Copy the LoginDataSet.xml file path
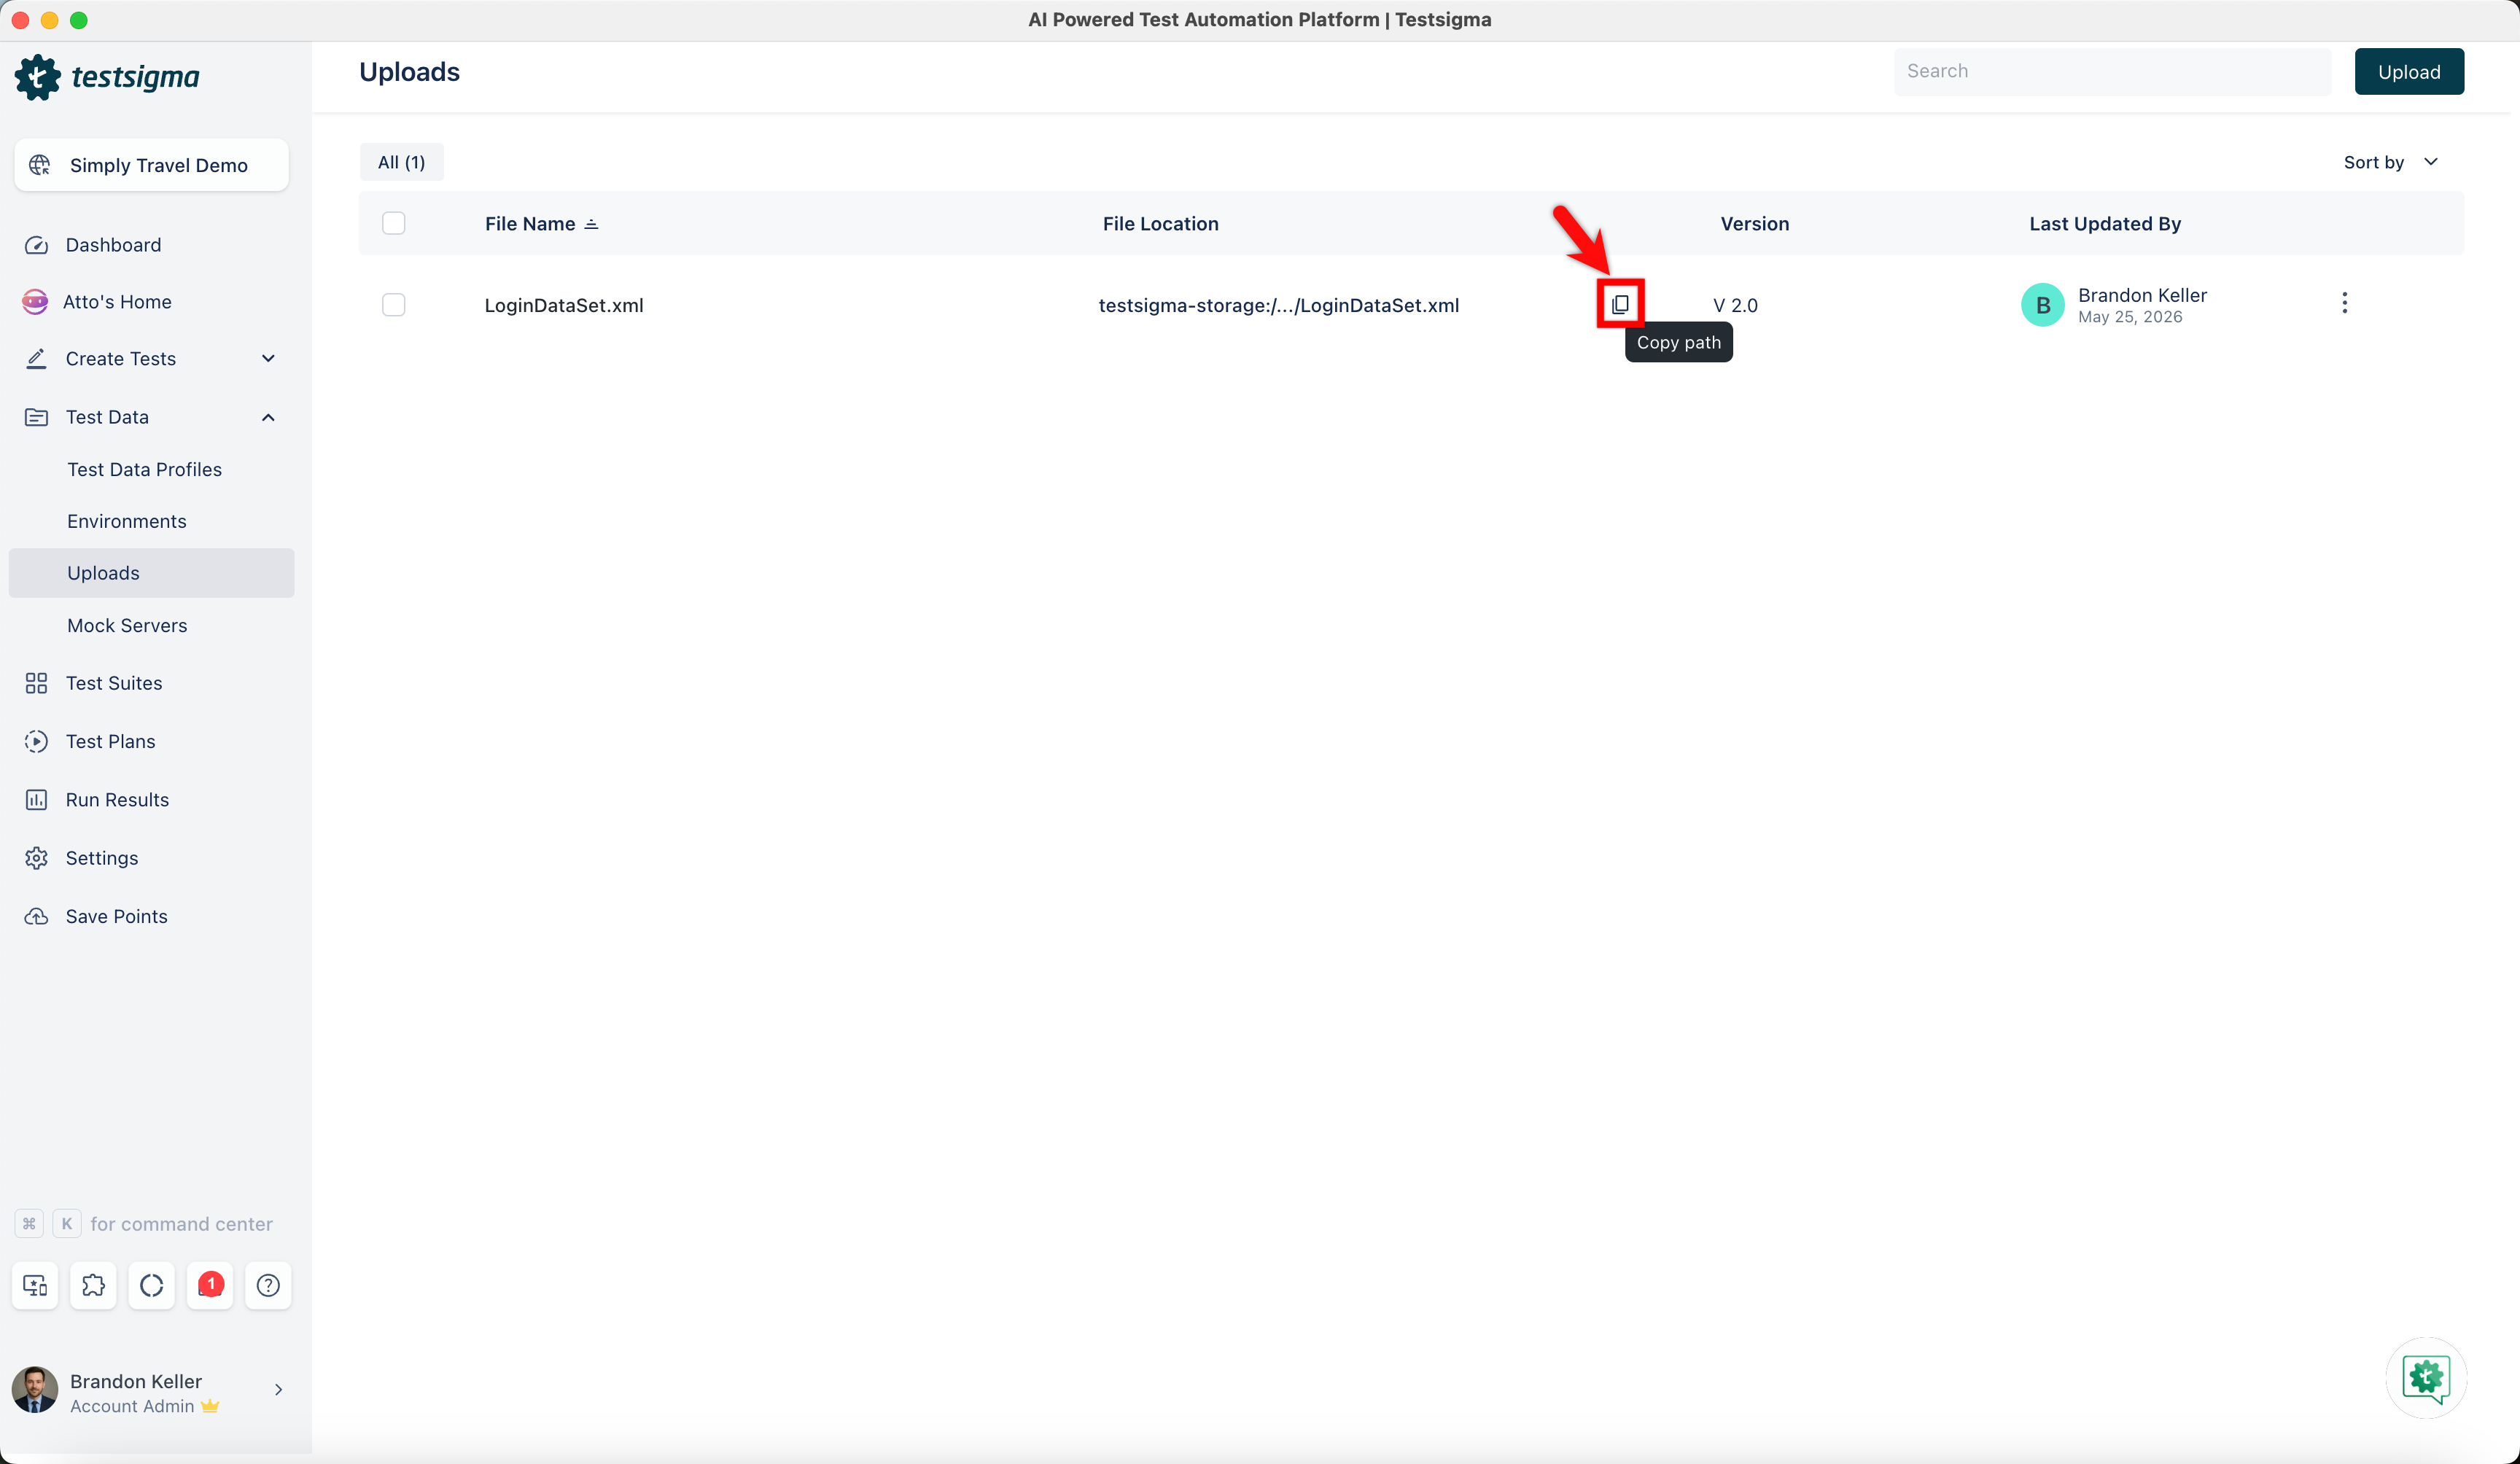This screenshot has width=2520, height=1464. 1620,304
